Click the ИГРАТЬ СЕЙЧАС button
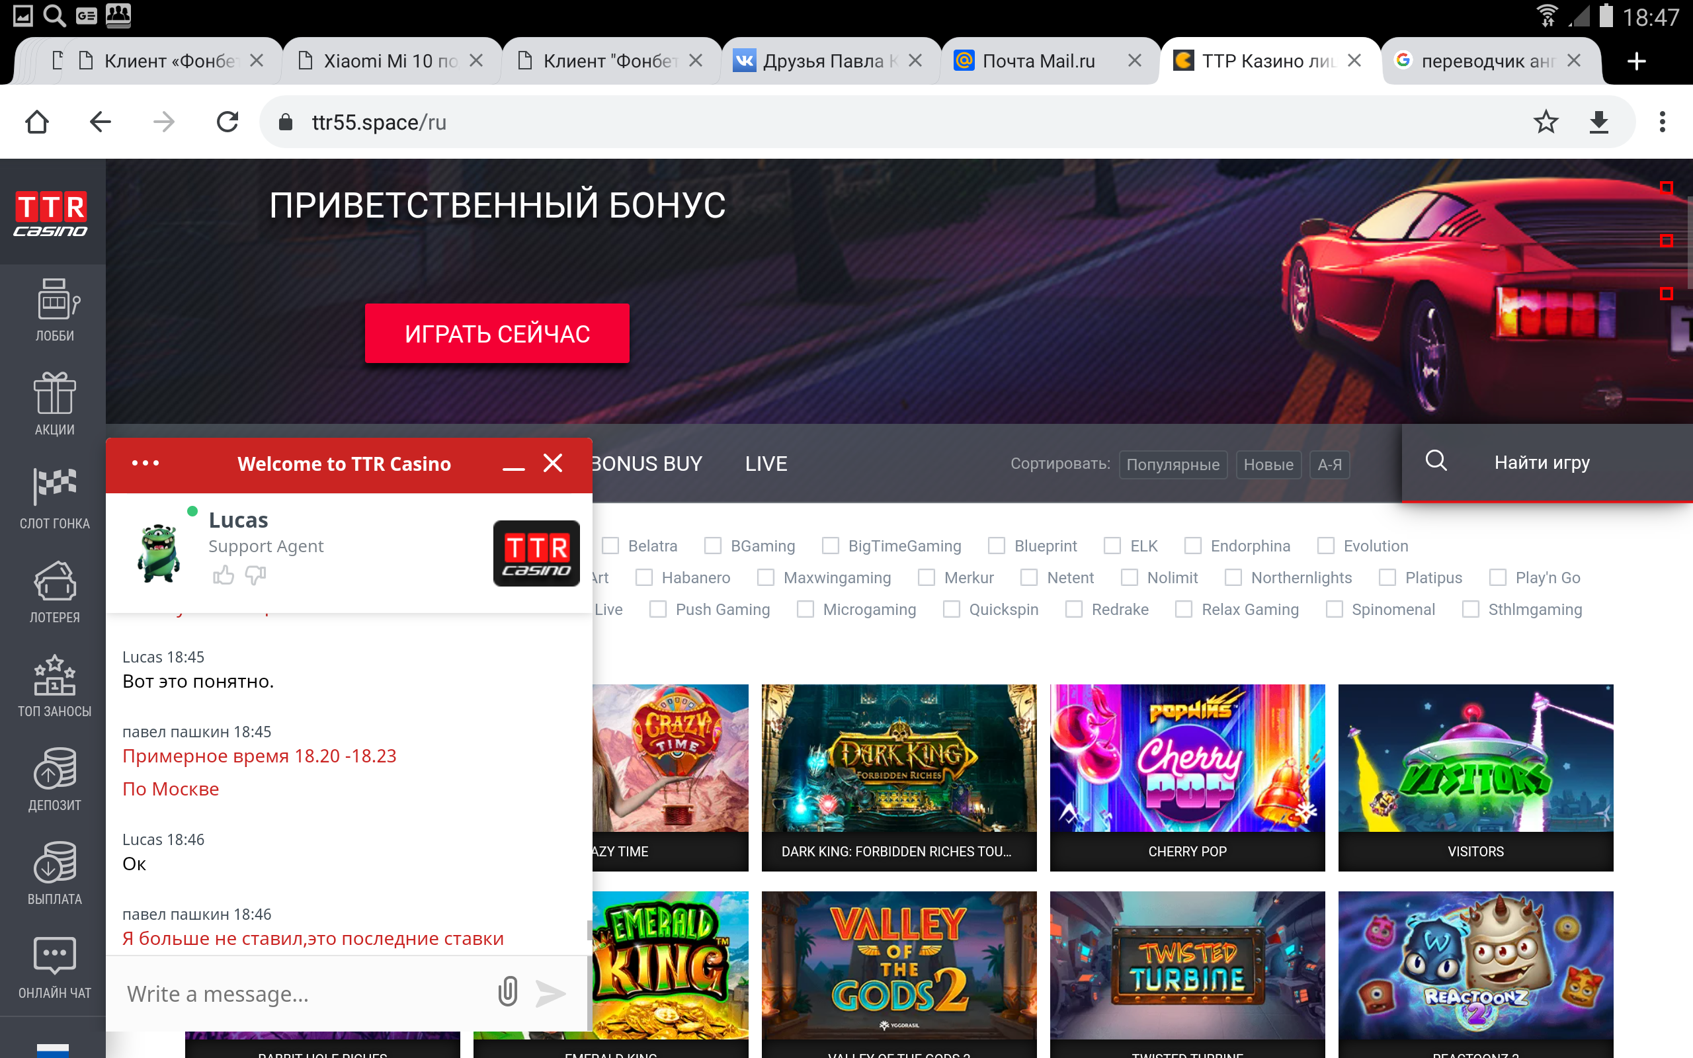The image size is (1693, 1058). (x=497, y=334)
